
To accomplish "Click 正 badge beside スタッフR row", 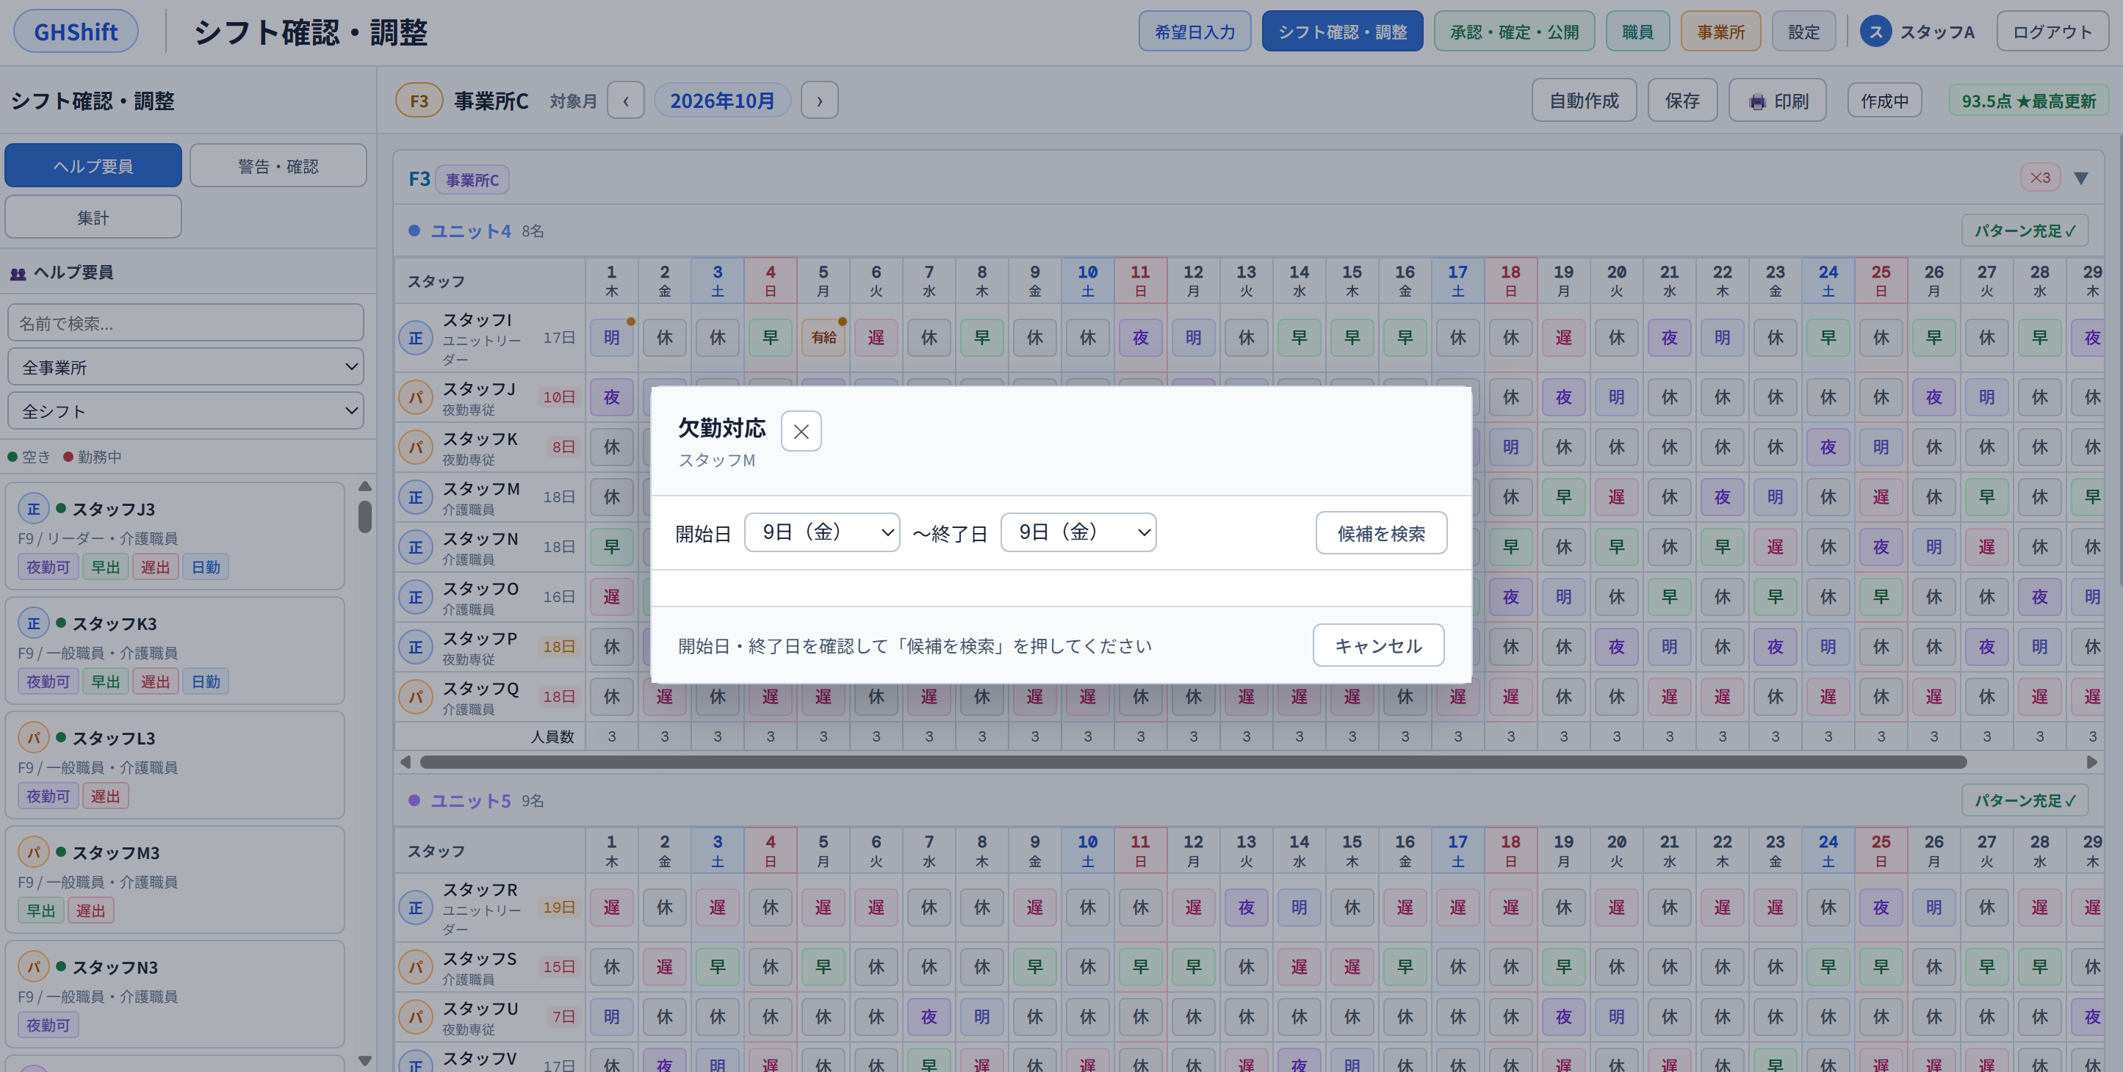I will [x=415, y=908].
